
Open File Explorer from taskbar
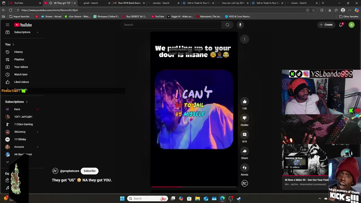[x=197, y=198]
